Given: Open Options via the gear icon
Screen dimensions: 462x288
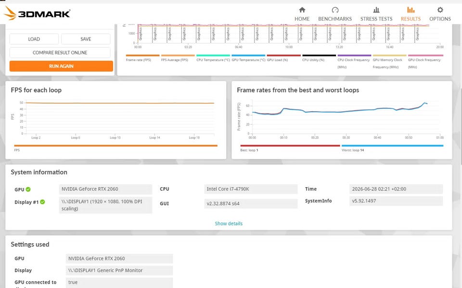Looking at the screenshot, I should (440, 10).
